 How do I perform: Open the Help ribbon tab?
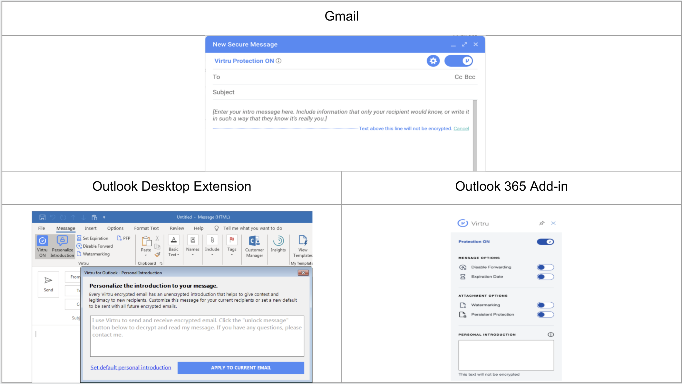(x=199, y=228)
